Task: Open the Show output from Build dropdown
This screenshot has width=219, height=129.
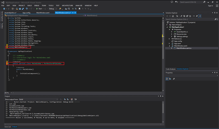Action: [38, 99]
